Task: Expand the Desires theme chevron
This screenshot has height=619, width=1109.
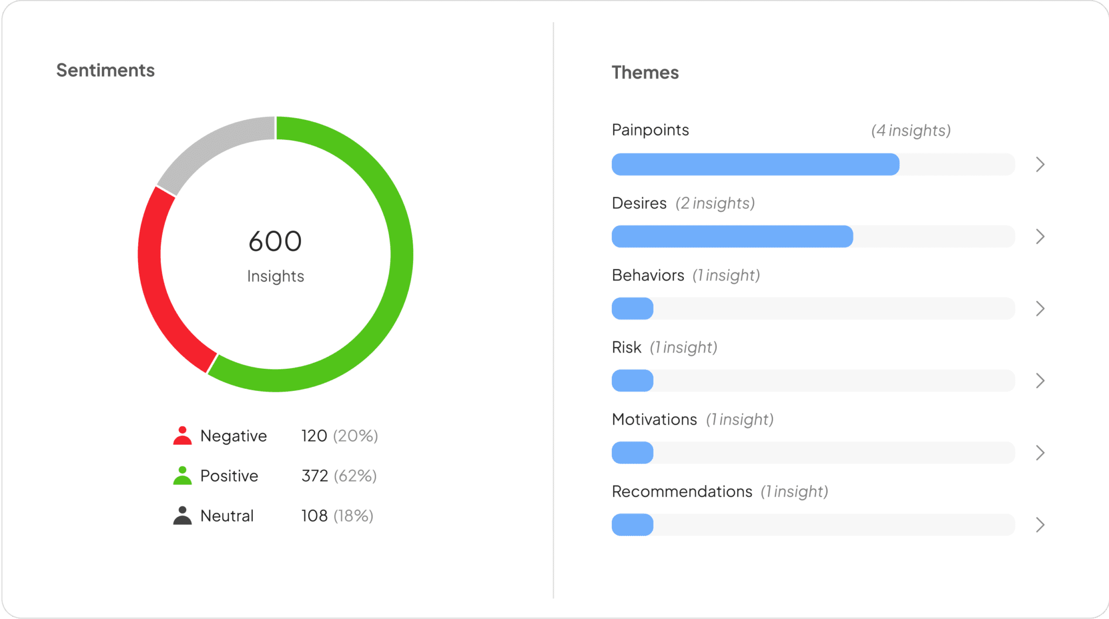Action: tap(1040, 237)
